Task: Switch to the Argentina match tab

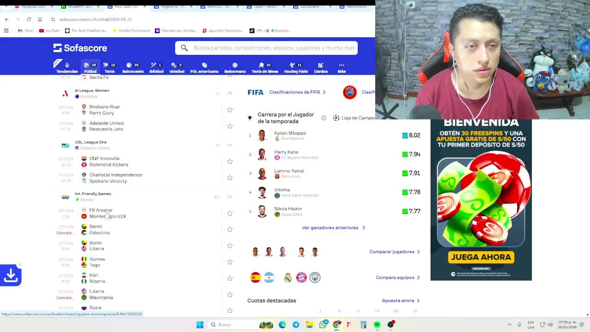Action: (172, 7)
